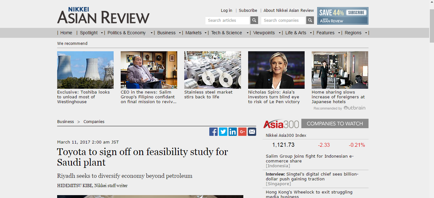Read Home sharing Japanese hotels headline
Viewport: 434px width, 198px height.
point(338,97)
